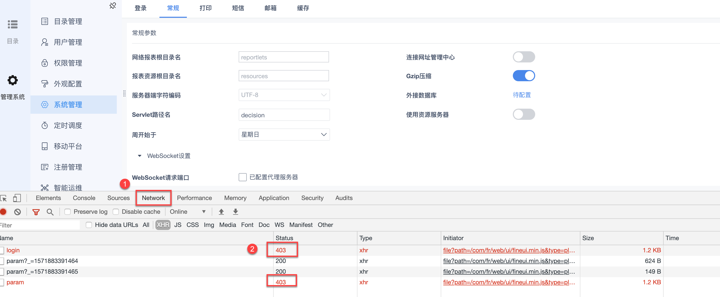Click the import HAR upload arrow icon
This screenshot has height=297, width=720.
point(221,212)
